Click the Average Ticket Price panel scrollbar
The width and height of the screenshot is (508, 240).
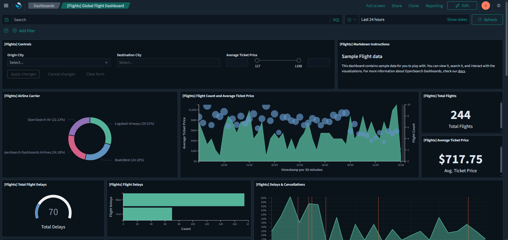point(501,160)
